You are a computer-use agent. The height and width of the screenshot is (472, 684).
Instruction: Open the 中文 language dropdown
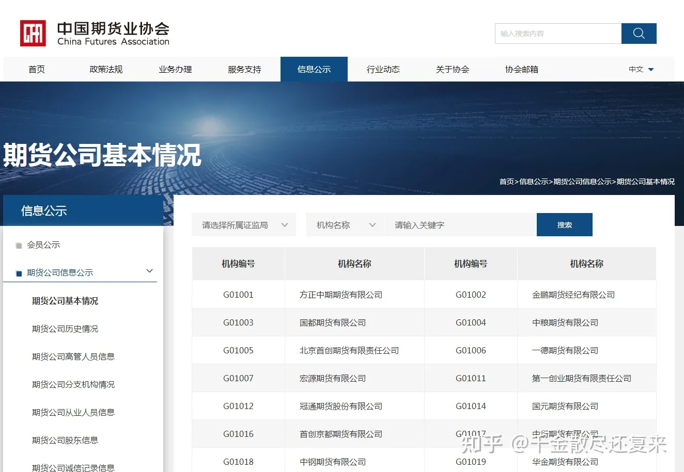pos(641,69)
